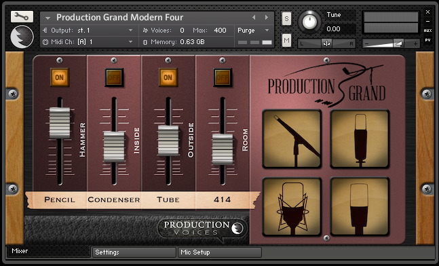Click the Outside fader handle
Image resolution: width=439 pixels, height=266 pixels.
pos(168,140)
